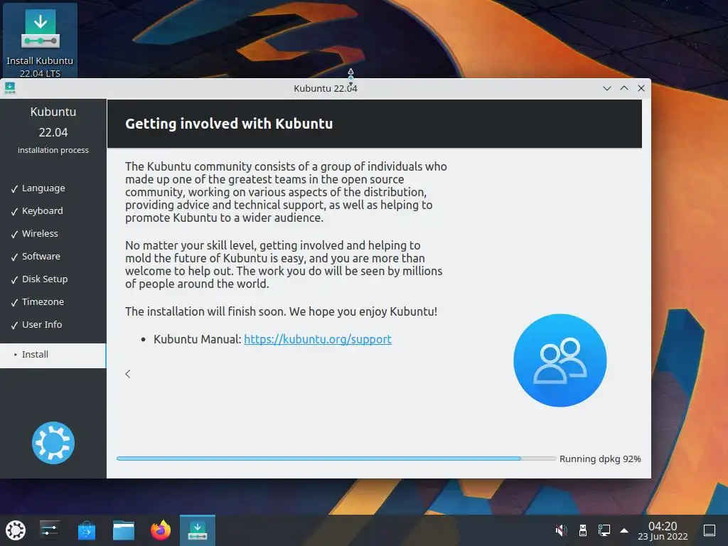Go to the previous slide with the left chevron
The image size is (728, 546).
click(128, 374)
